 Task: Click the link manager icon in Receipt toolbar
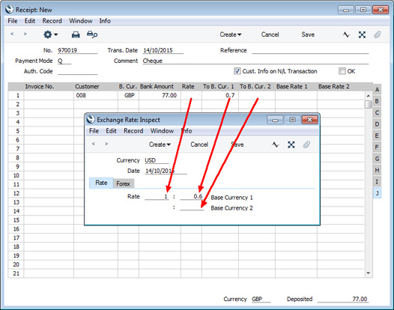[x=362, y=34]
